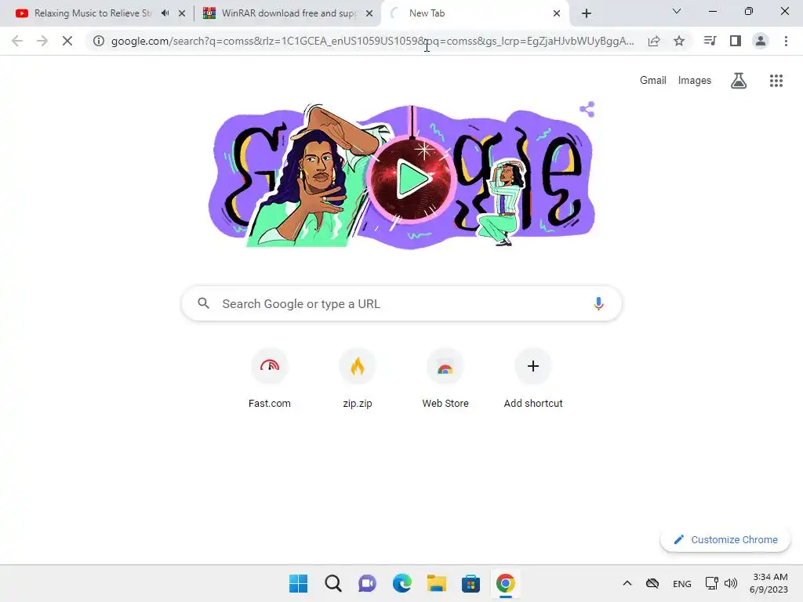Screen dimensions: 803x602
Task: Open Search Labs flask icon
Action: coord(738,81)
